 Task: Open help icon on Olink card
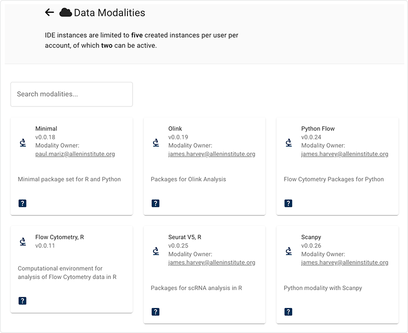156,203
